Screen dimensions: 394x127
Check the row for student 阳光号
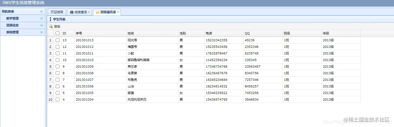point(57,40)
